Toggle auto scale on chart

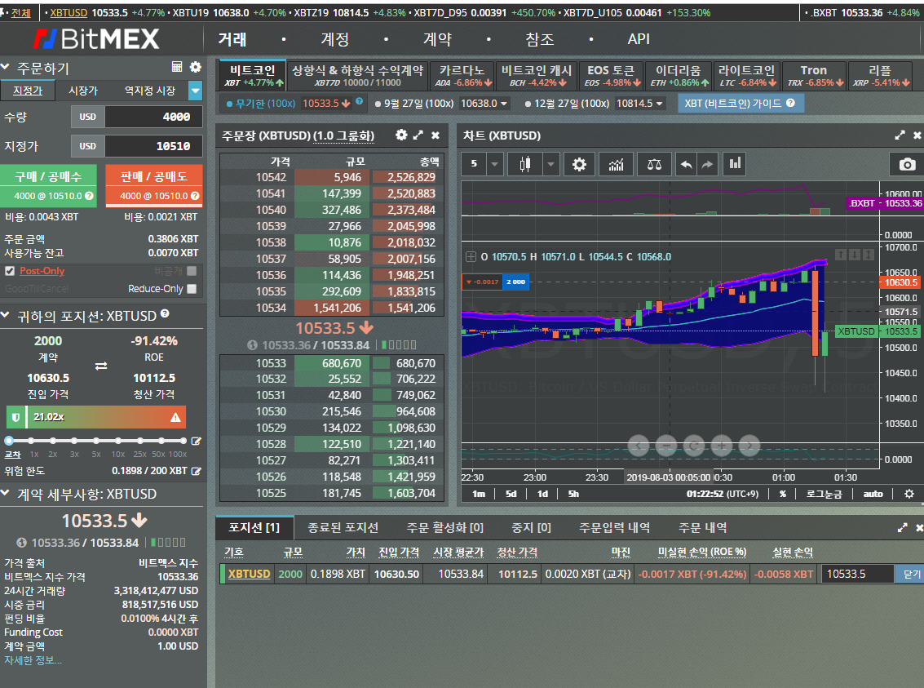click(x=873, y=494)
